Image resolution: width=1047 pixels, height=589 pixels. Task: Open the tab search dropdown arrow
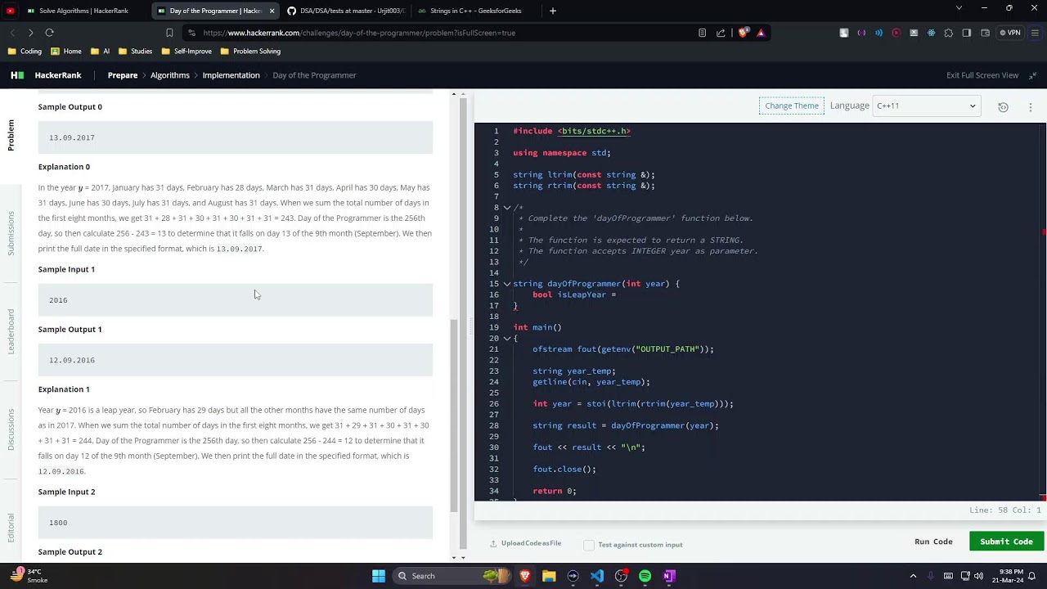click(x=959, y=8)
